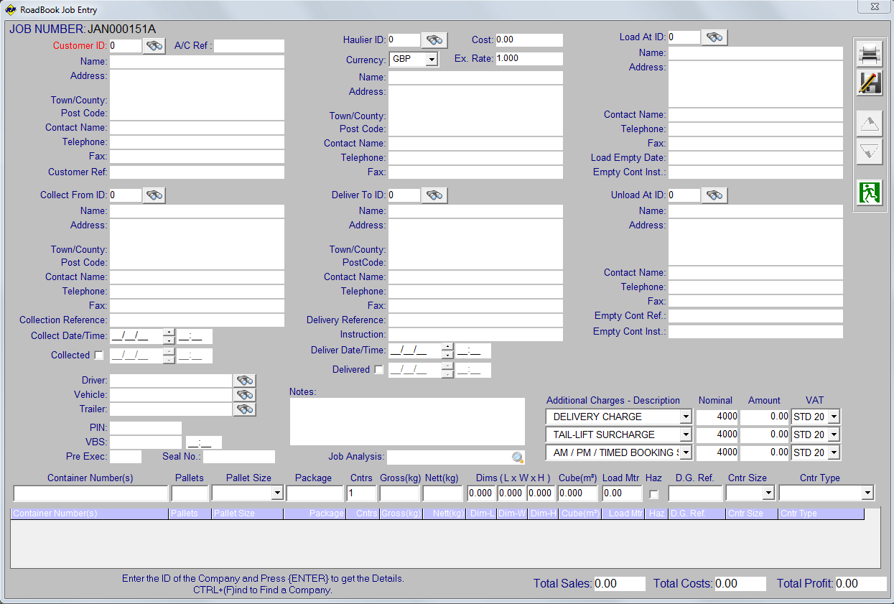Screen dimensions: 894x604
Task: Open the Pallet Size dropdown
Action: [277, 493]
